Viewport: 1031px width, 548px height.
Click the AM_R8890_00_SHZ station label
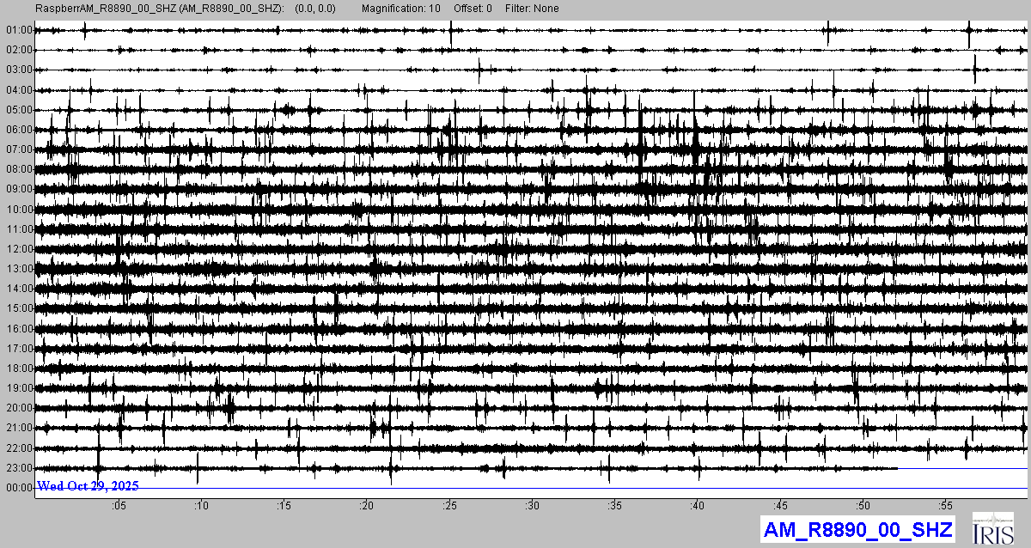point(857,529)
